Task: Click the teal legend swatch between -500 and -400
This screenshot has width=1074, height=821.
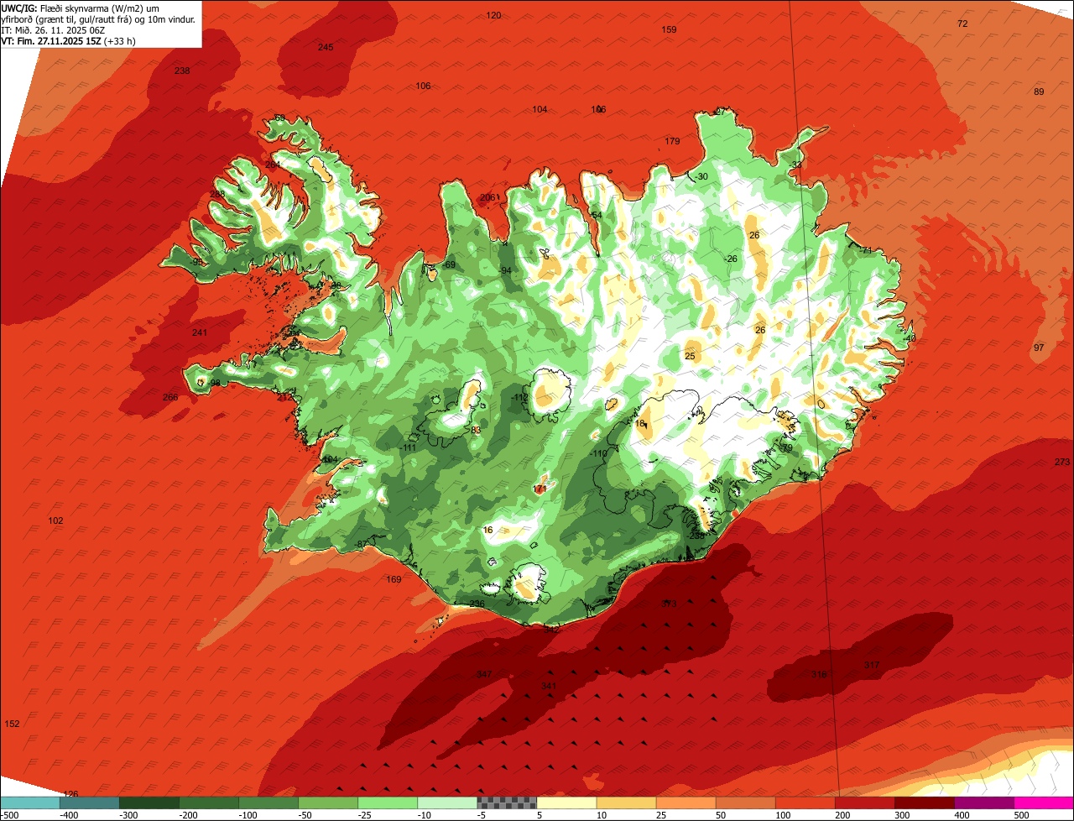Action: [29, 803]
